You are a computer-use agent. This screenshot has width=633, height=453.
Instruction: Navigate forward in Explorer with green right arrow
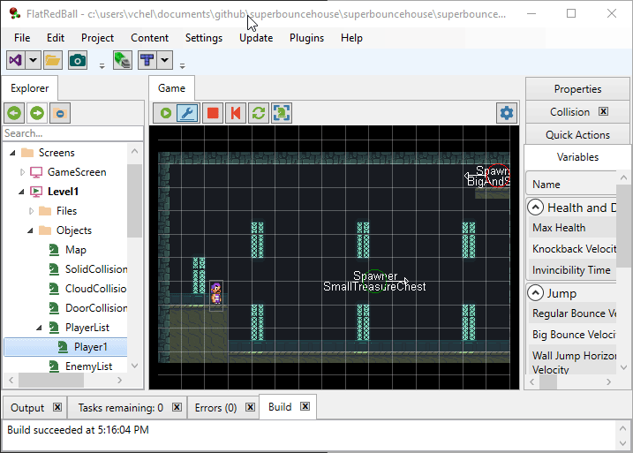click(37, 113)
